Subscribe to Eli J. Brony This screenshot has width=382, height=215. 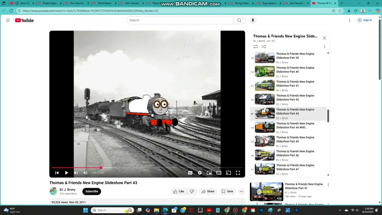click(92, 191)
